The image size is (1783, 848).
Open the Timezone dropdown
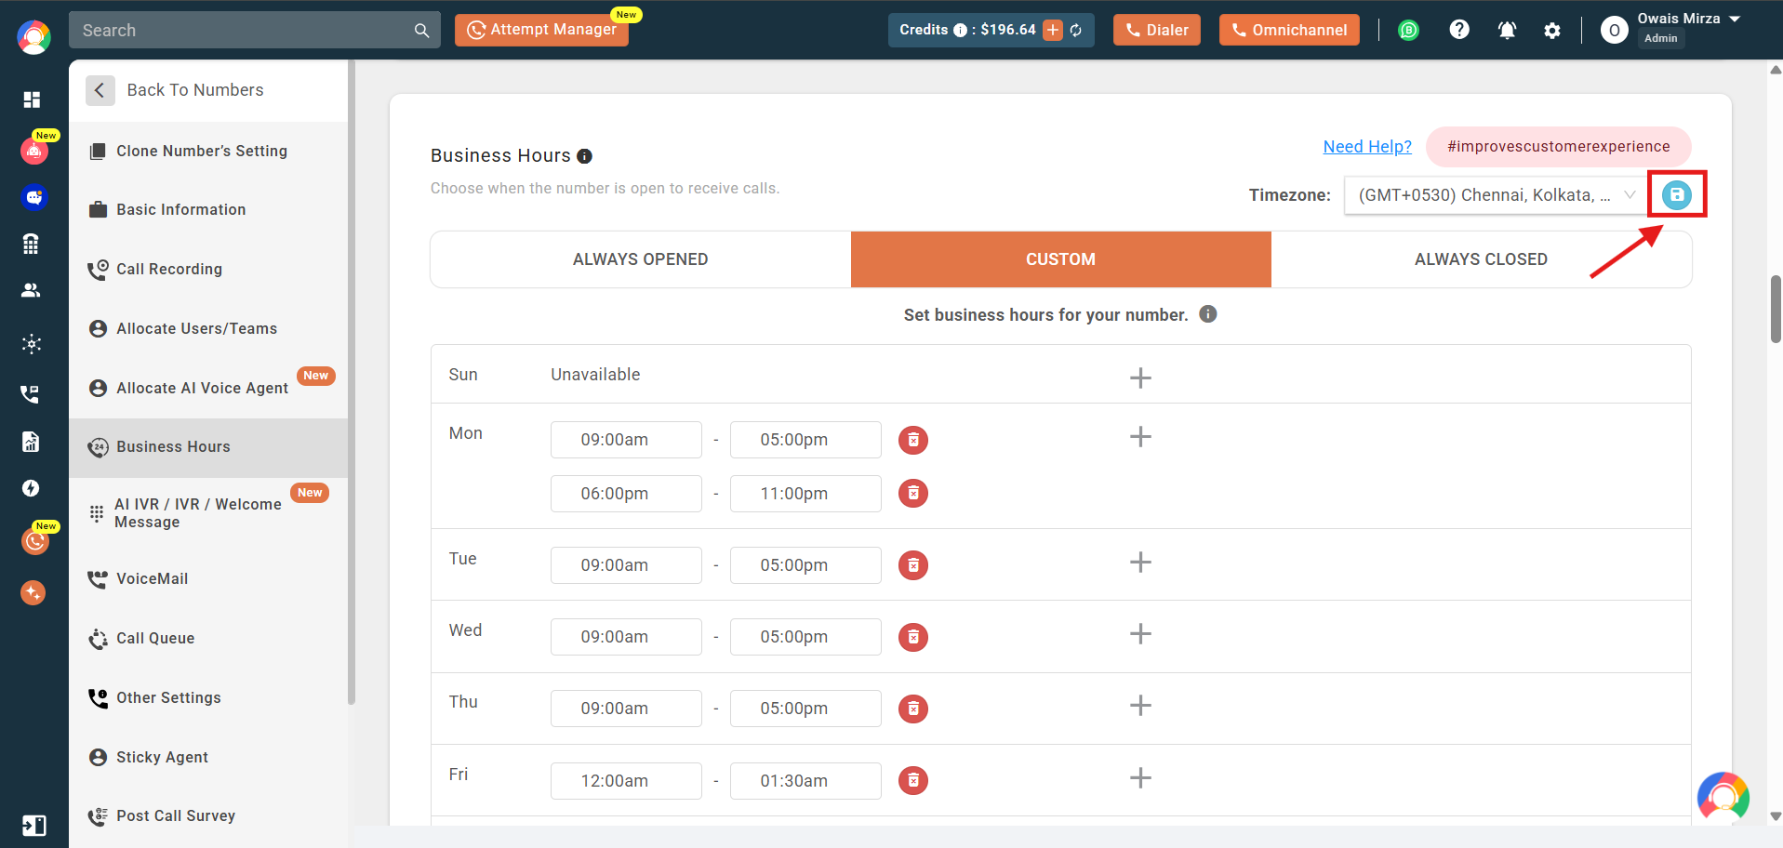pos(1496,195)
